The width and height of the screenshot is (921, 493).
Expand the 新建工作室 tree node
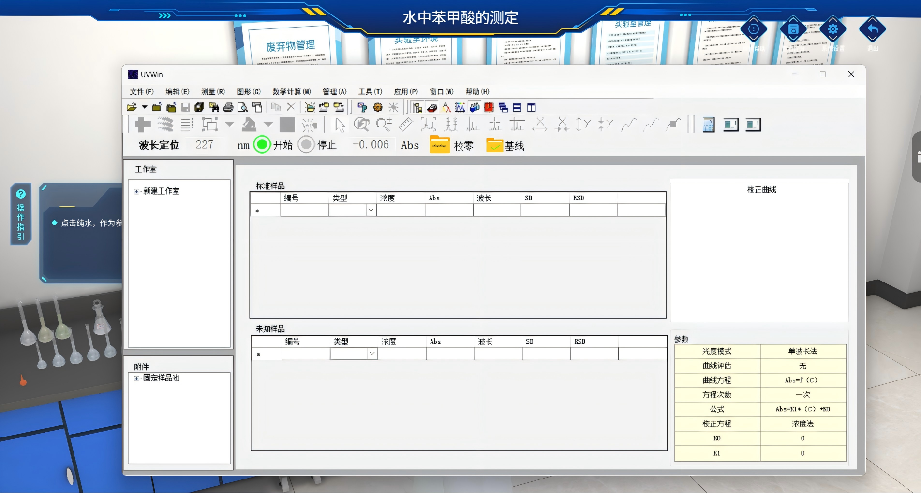pyautogui.click(x=137, y=191)
